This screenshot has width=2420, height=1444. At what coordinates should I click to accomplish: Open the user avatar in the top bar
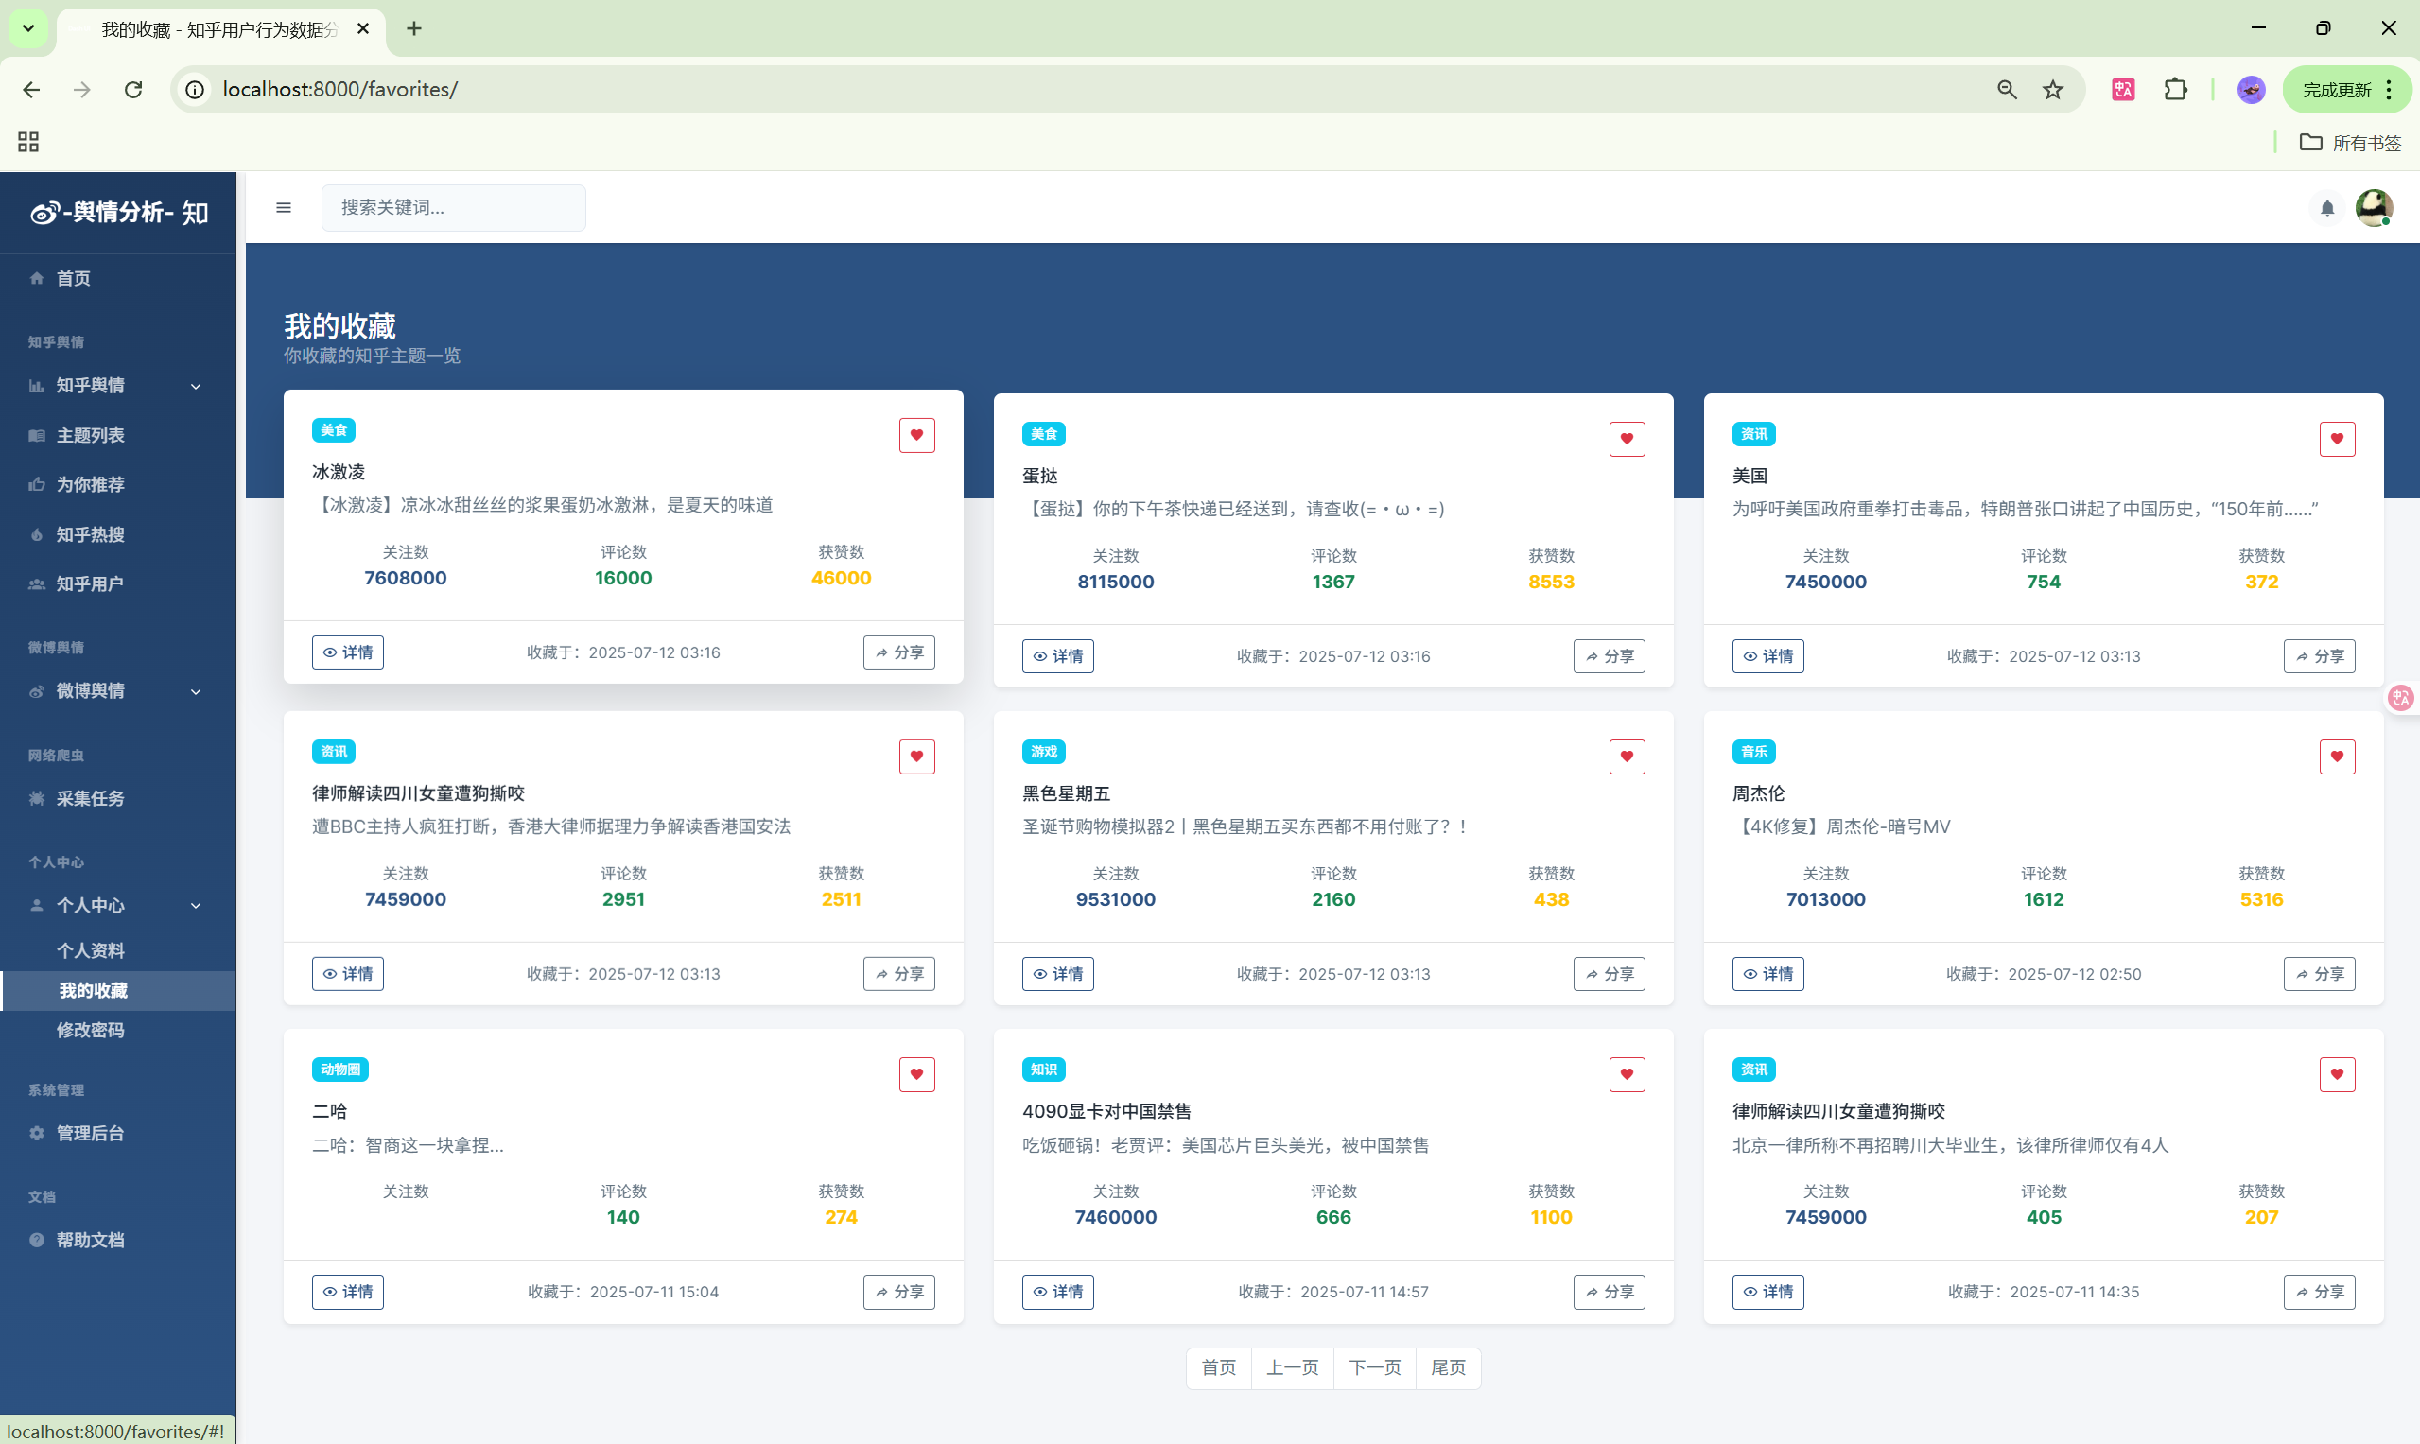[x=2374, y=207]
